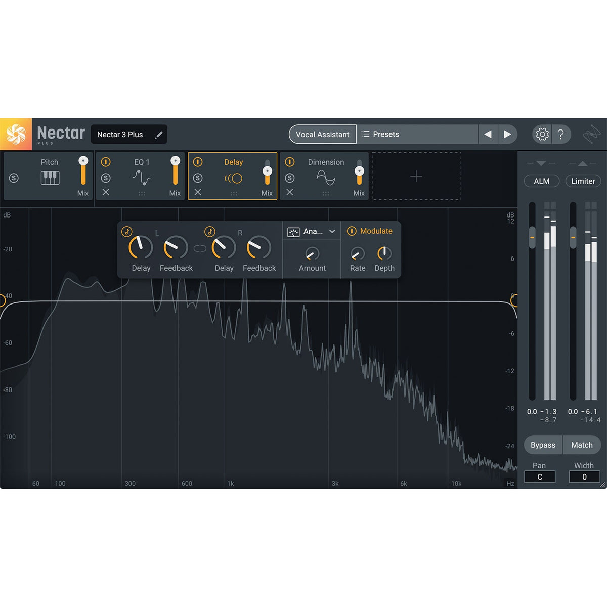
Task: Edit preset name with pencil icon
Action: coord(159,135)
